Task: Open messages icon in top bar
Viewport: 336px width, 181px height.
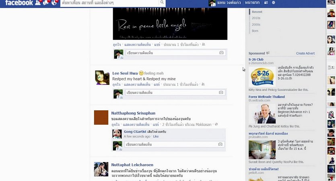Action: [x=47, y=3]
